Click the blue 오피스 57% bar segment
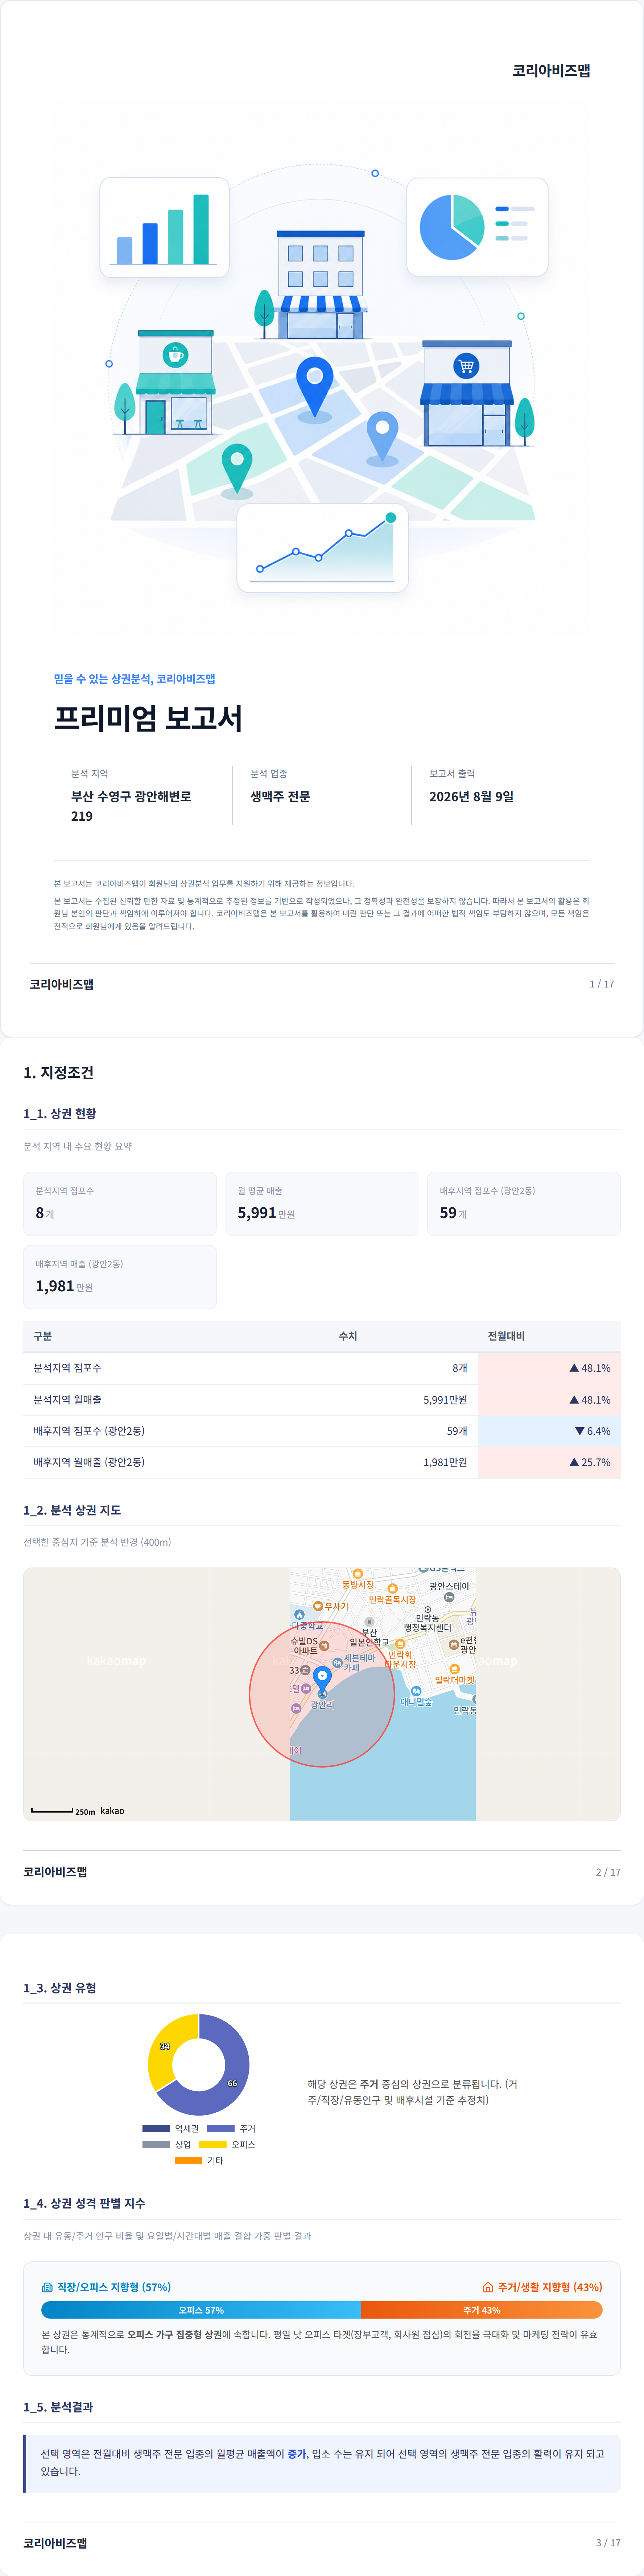This screenshot has width=644, height=2576. (201, 2310)
